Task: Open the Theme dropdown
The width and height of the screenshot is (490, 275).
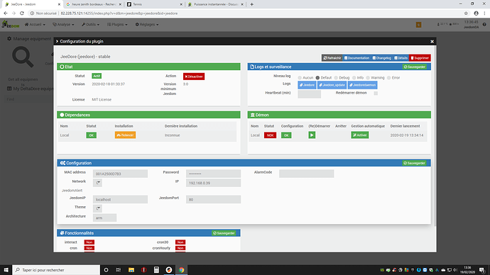Action: (x=98, y=208)
